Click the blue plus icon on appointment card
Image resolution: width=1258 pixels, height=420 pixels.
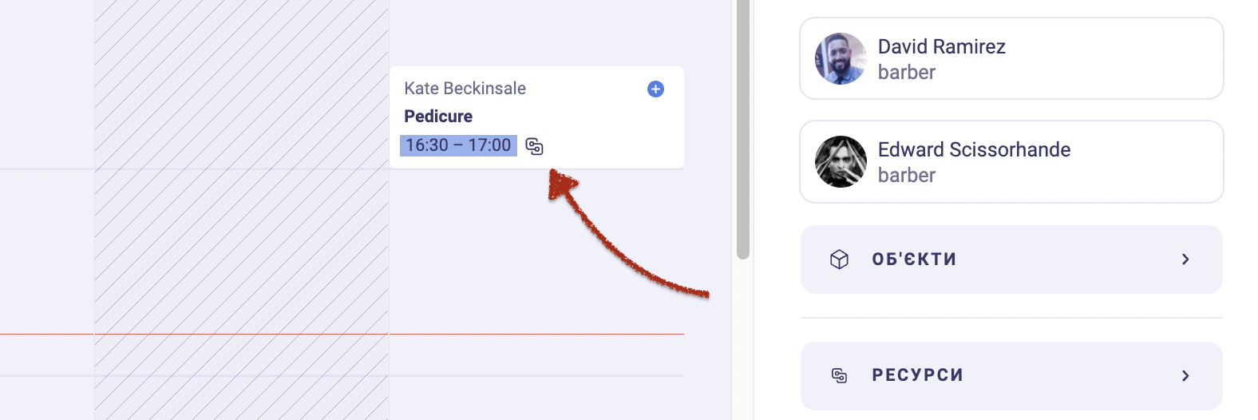[655, 89]
